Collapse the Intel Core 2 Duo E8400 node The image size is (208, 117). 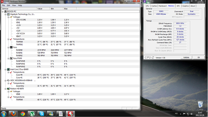coord(6,70)
